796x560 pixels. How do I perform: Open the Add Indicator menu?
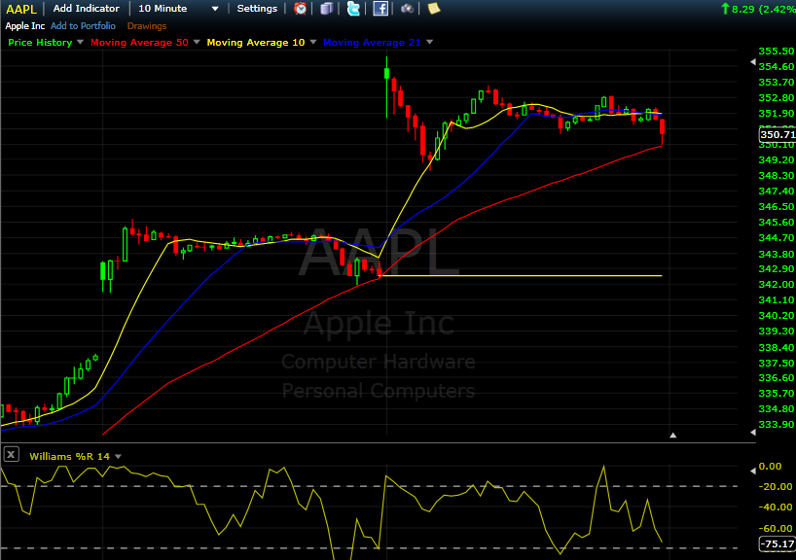click(x=87, y=8)
